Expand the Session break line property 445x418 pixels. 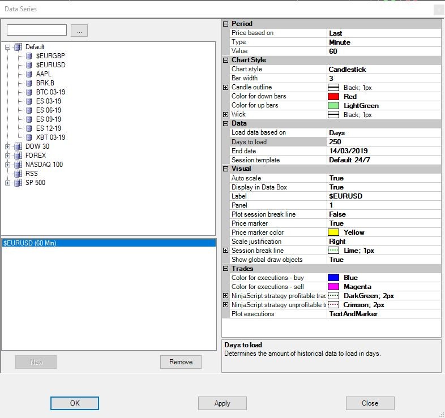226,251
